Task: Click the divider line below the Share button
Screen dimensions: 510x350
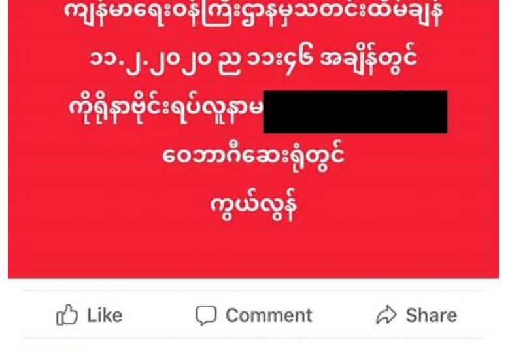Action: click(x=254, y=339)
